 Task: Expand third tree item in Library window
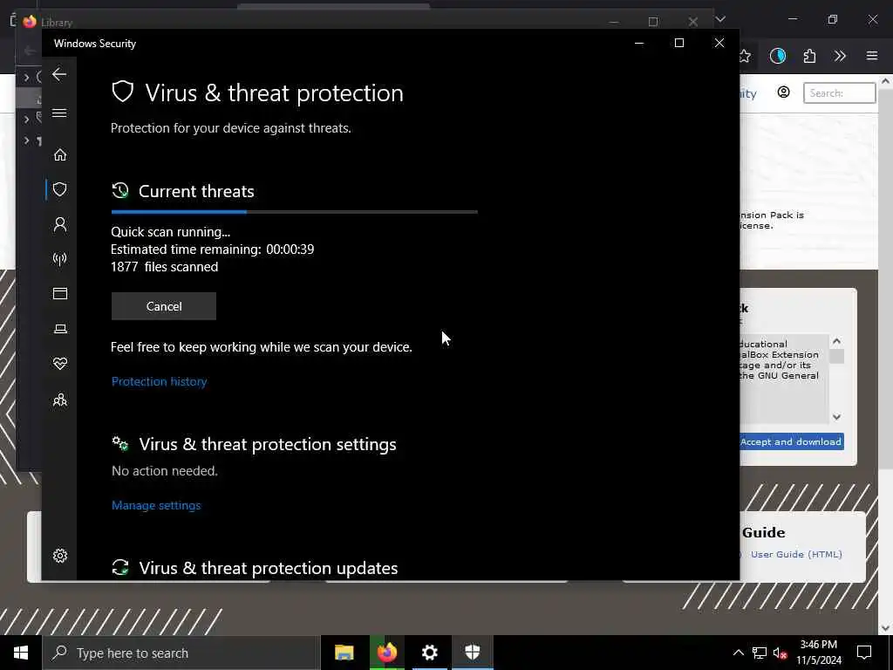(x=26, y=140)
